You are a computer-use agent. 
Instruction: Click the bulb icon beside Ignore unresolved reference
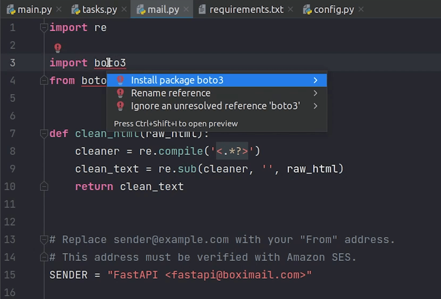(120, 106)
